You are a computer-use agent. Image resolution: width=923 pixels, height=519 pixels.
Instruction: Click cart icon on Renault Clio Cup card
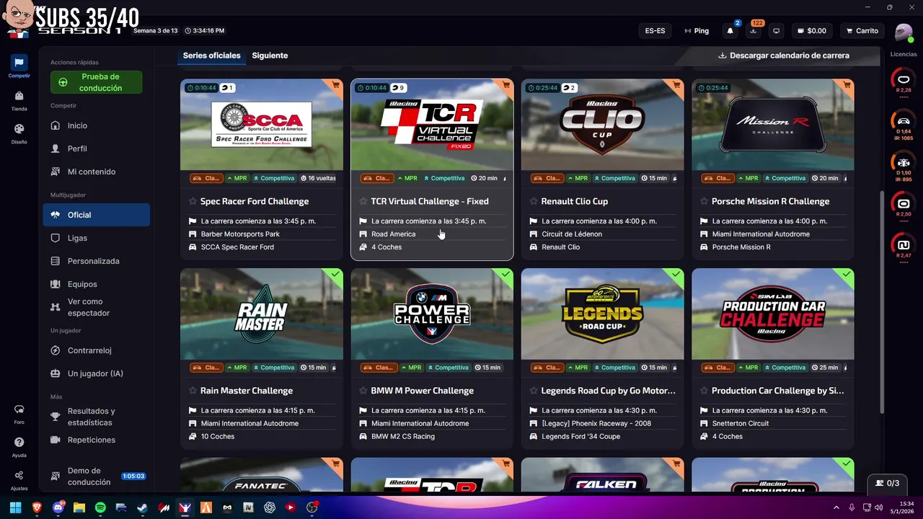point(676,85)
